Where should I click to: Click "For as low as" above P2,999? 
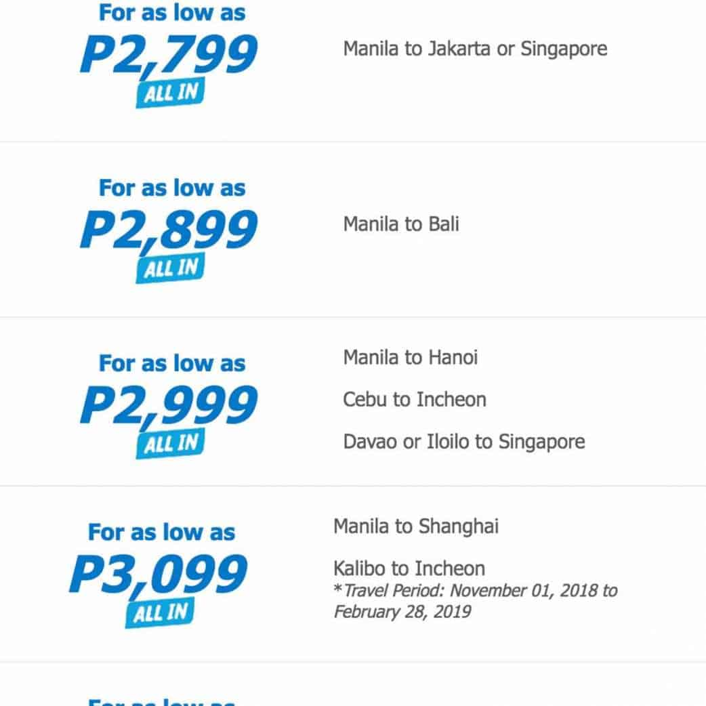[x=172, y=363]
